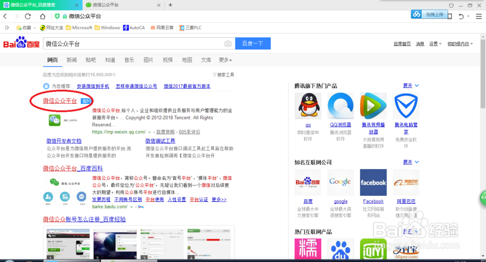The image size is (486, 262).
Task: Open the QQ浏览器 product icon
Action: click(340, 106)
